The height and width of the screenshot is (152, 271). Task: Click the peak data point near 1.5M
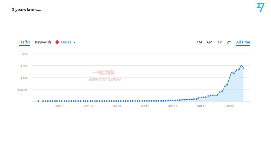coord(241,65)
